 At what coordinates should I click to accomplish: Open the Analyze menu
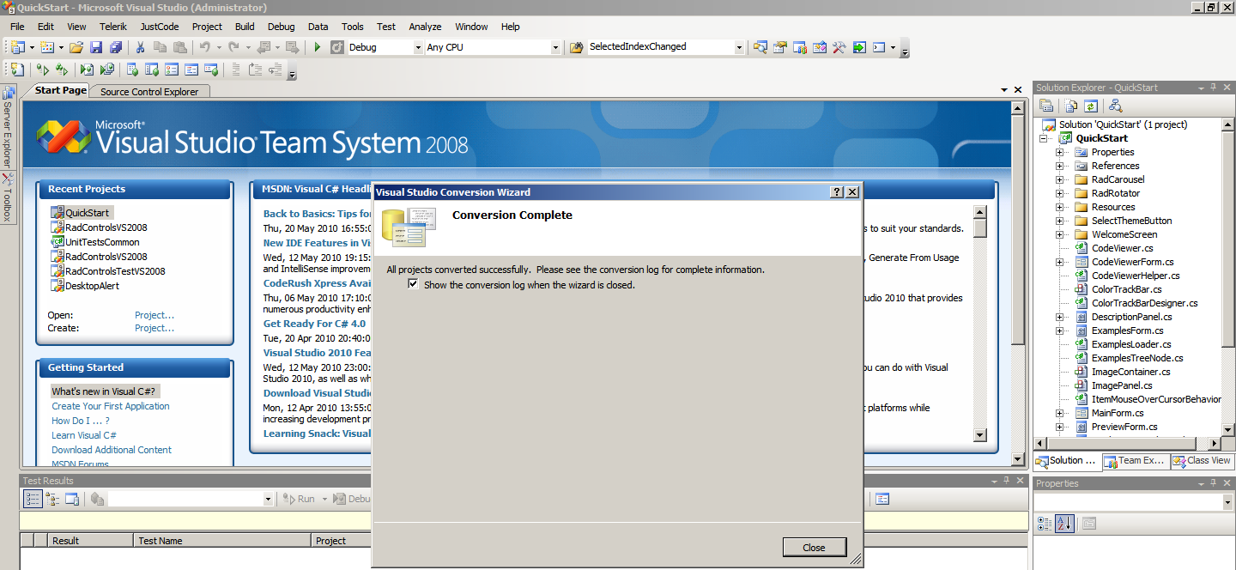pyautogui.click(x=425, y=27)
